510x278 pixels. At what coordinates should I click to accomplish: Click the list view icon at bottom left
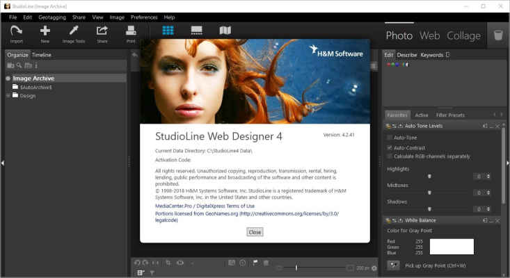[141, 273]
